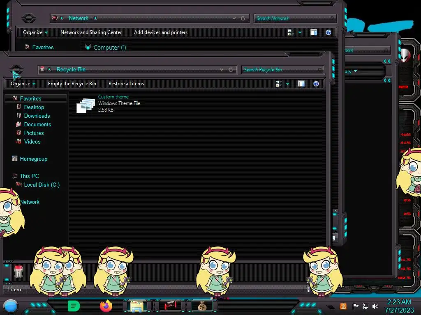This screenshot has width=421, height=315.
Task: Click the Recycle Bin details pane icon
Action: click(18, 272)
